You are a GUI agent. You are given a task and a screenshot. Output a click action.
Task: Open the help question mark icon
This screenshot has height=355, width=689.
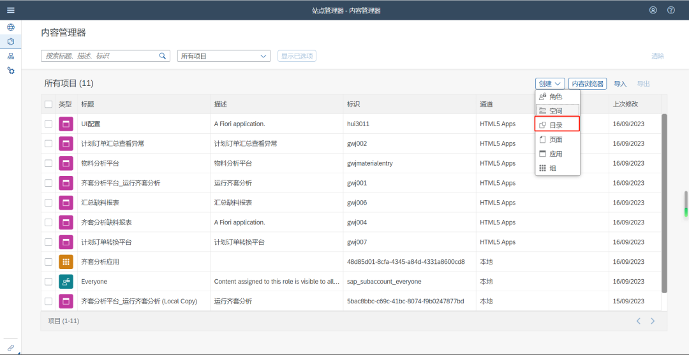[671, 10]
